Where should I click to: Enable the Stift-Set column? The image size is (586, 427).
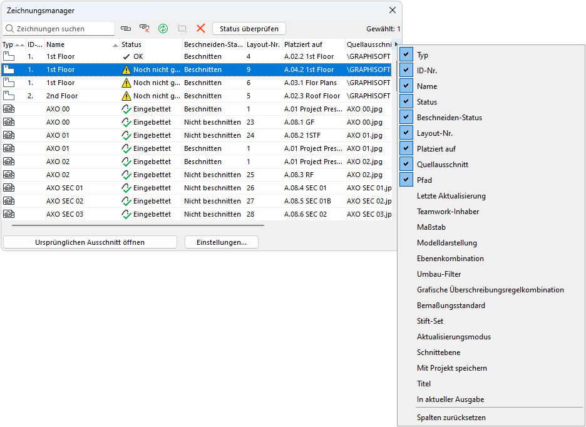click(x=429, y=321)
